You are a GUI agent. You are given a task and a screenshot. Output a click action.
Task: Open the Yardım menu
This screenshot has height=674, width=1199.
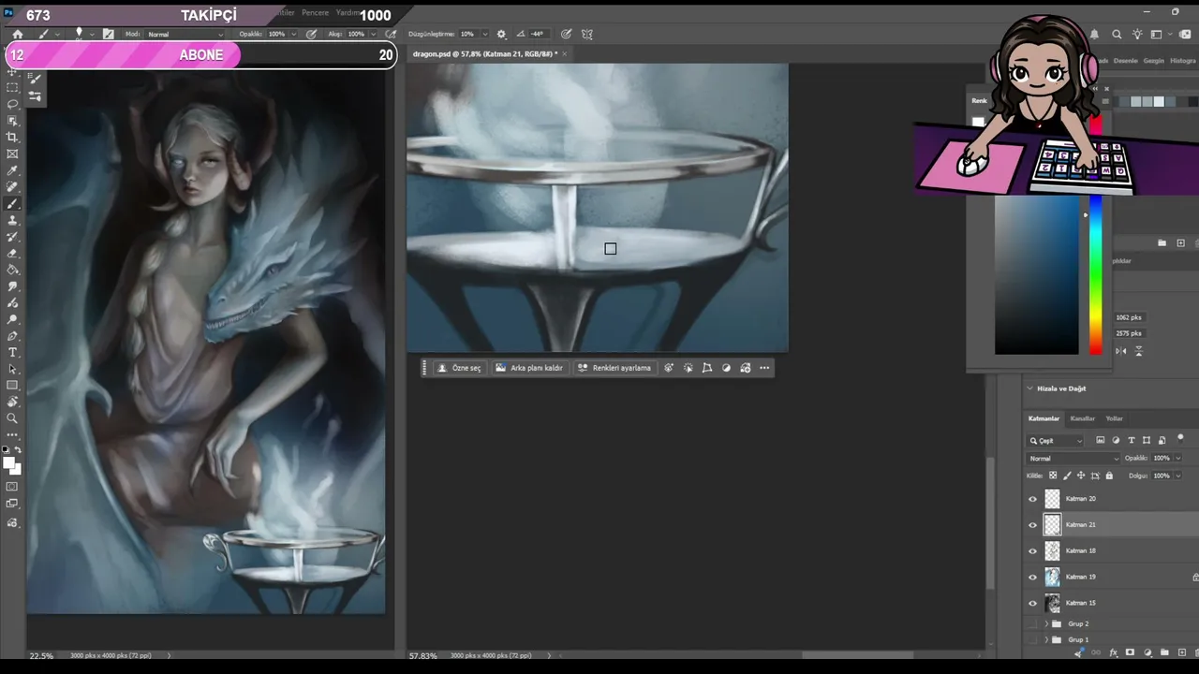(348, 13)
